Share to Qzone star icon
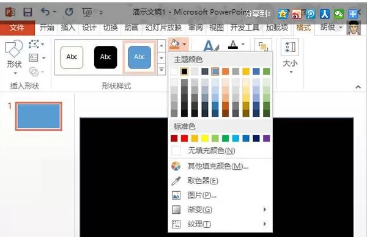 point(283,14)
